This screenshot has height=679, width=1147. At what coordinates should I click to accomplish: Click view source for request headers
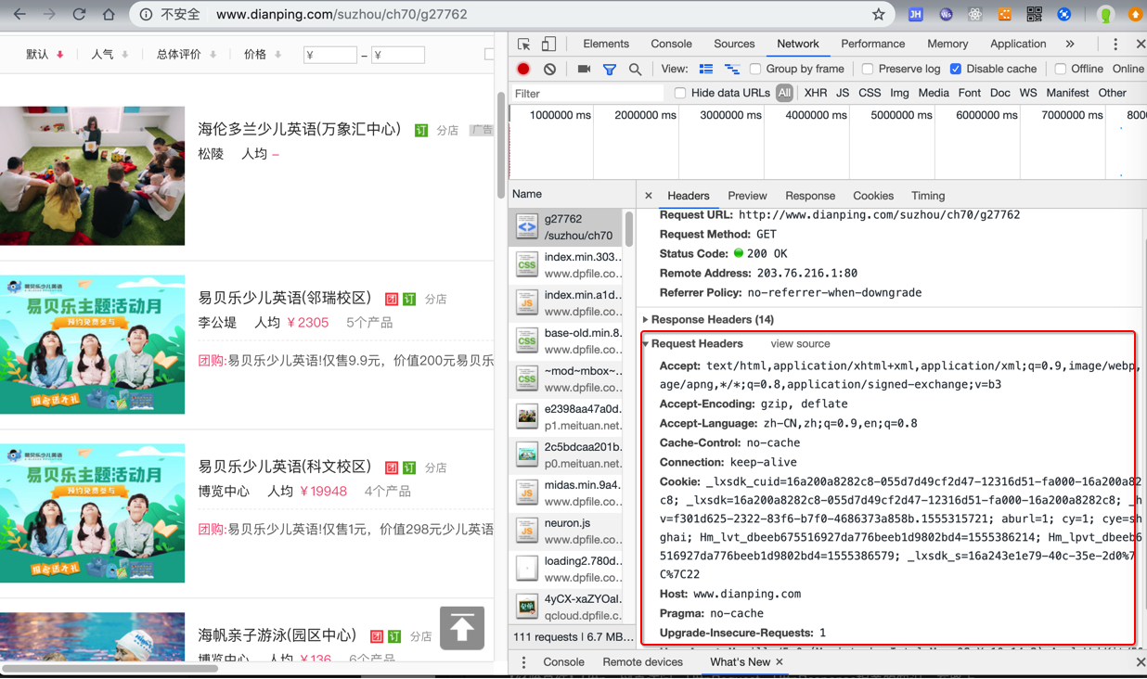[x=800, y=344]
